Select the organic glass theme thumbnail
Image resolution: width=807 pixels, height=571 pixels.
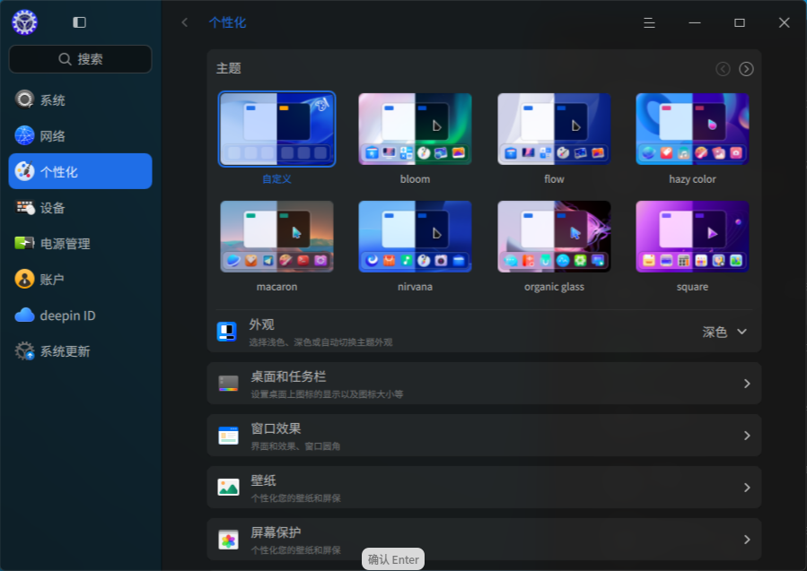(554, 237)
